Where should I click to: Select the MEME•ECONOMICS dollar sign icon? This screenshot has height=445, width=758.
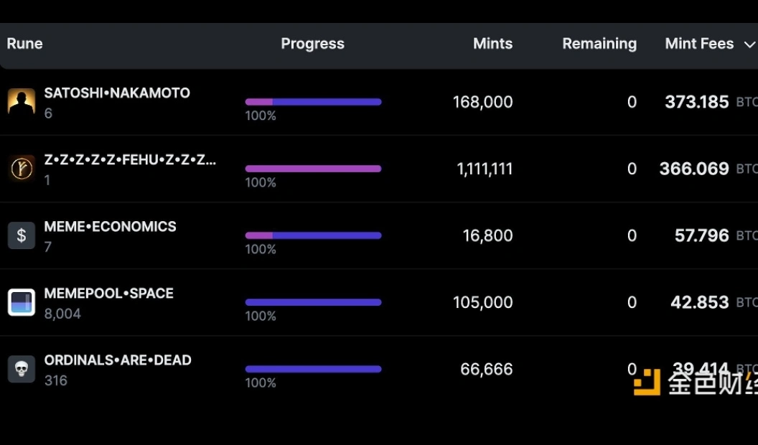tap(22, 235)
